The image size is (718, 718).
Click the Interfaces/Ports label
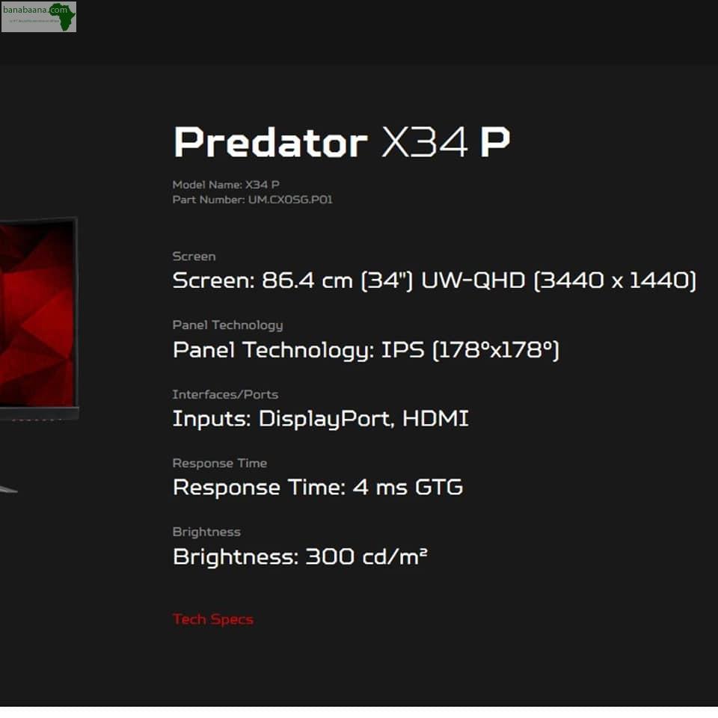(225, 394)
